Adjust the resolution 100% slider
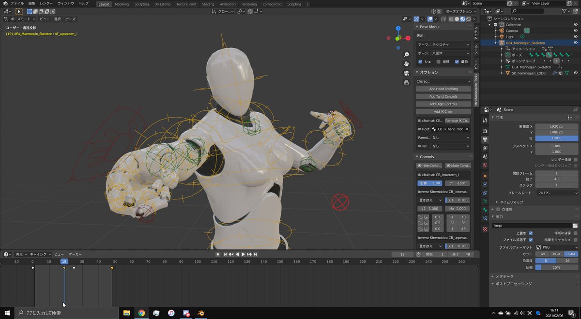Image resolution: width=581 pixels, height=319 pixels. (557, 138)
